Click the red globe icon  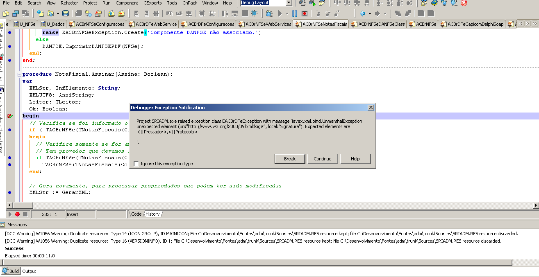pyautogui.click(x=464, y=3)
